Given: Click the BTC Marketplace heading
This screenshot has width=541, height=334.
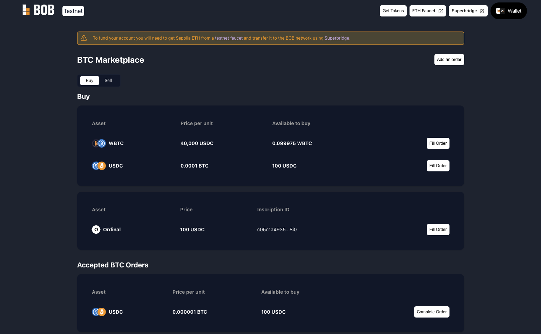Looking at the screenshot, I should [x=110, y=60].
